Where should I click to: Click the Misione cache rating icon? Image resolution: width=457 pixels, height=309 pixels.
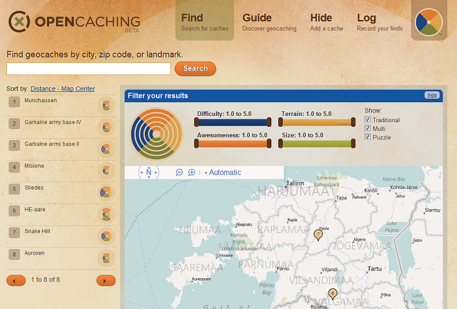pyautogui.click(x=106, y=171)
